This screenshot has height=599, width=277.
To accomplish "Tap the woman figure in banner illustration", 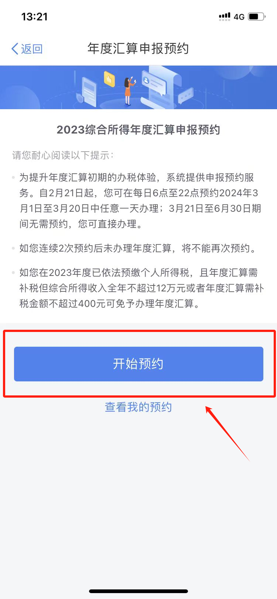I will coord(129,90).
